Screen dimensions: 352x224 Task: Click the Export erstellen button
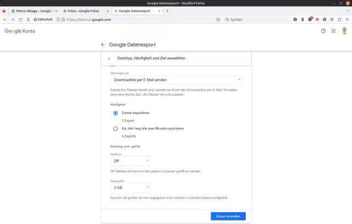(x=228, y=216)
